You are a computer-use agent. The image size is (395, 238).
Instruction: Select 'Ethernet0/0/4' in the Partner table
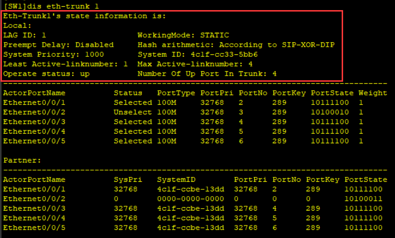34,218
